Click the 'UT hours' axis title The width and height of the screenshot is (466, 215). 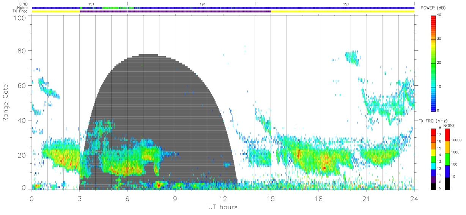click(x=222, y=207)
